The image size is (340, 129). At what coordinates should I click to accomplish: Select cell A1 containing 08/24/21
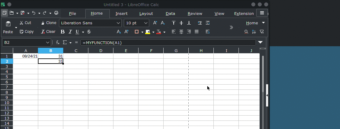[26, 56]
